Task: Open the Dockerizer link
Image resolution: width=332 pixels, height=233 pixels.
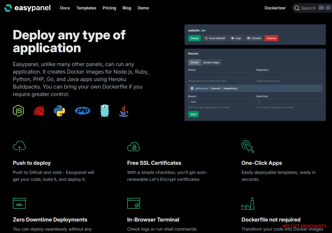Action: tap(275, 8)
